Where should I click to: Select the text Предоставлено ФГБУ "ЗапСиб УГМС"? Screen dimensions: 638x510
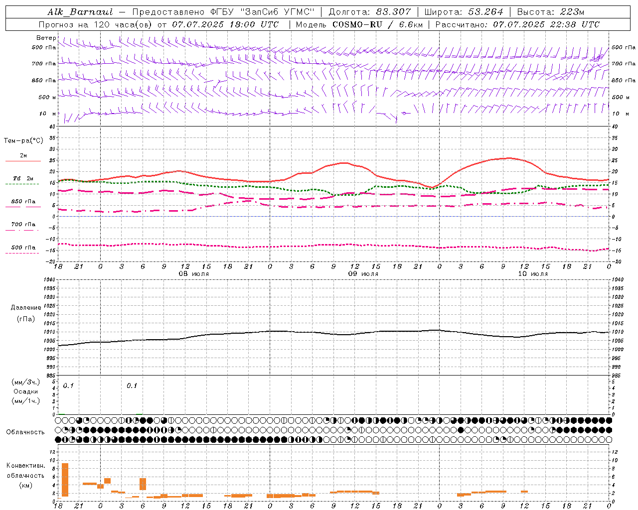click(223, 12)
